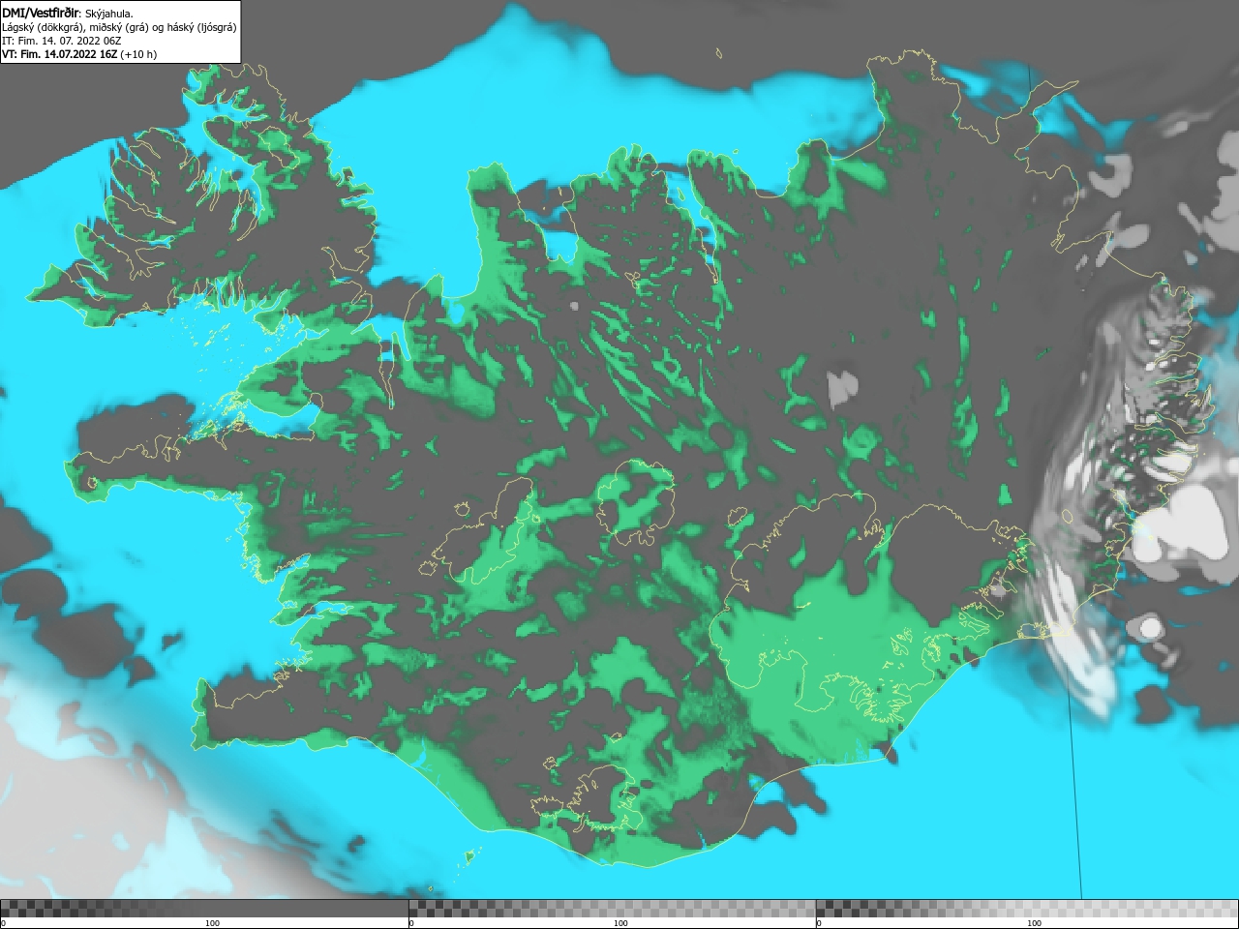Viewport: 1239px width, 929px height.
Task: Click the '100' label under the mid-cloud scale
Action: click(620, 923)
